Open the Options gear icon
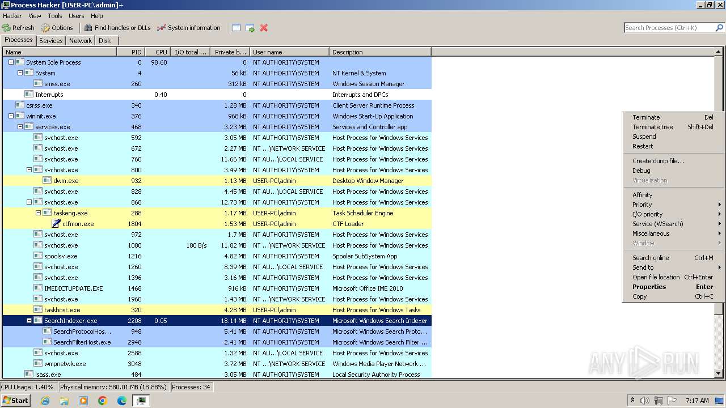Screen dimensions: 726x408 point(45,28)
